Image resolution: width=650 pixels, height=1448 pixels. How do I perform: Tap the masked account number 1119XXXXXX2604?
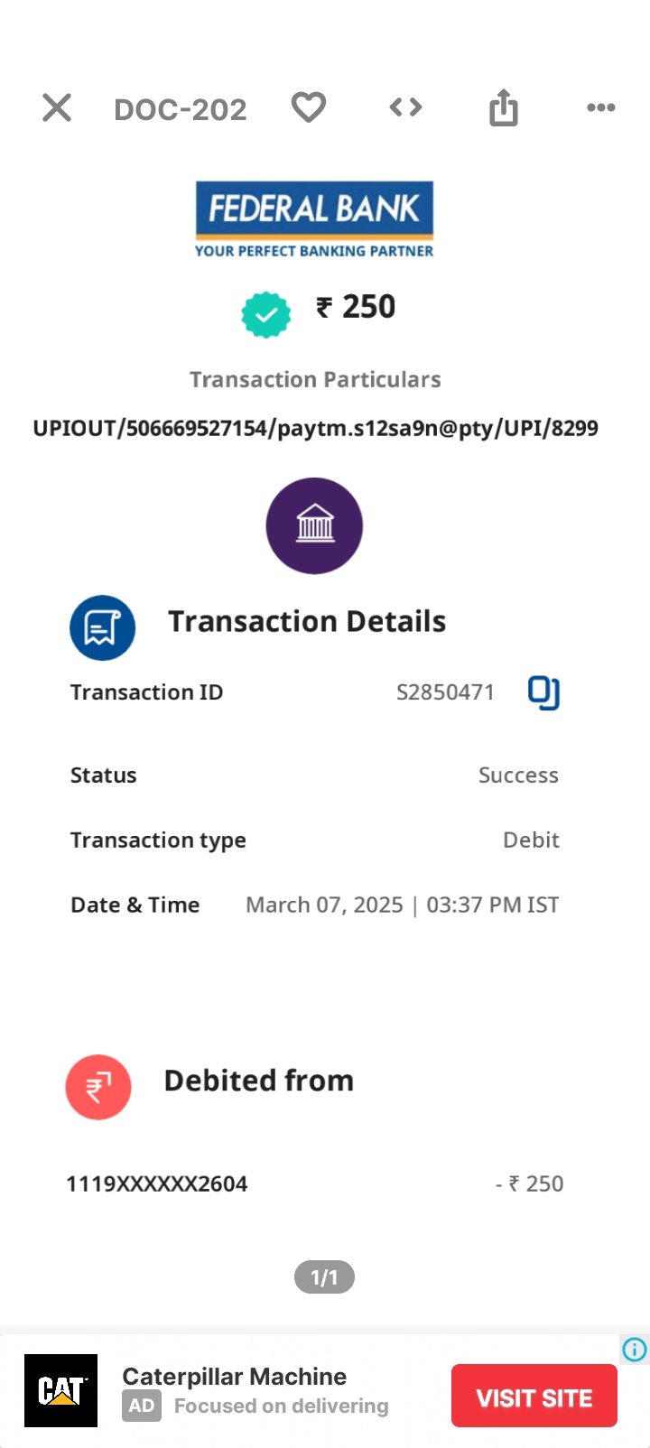point(157,1183)
